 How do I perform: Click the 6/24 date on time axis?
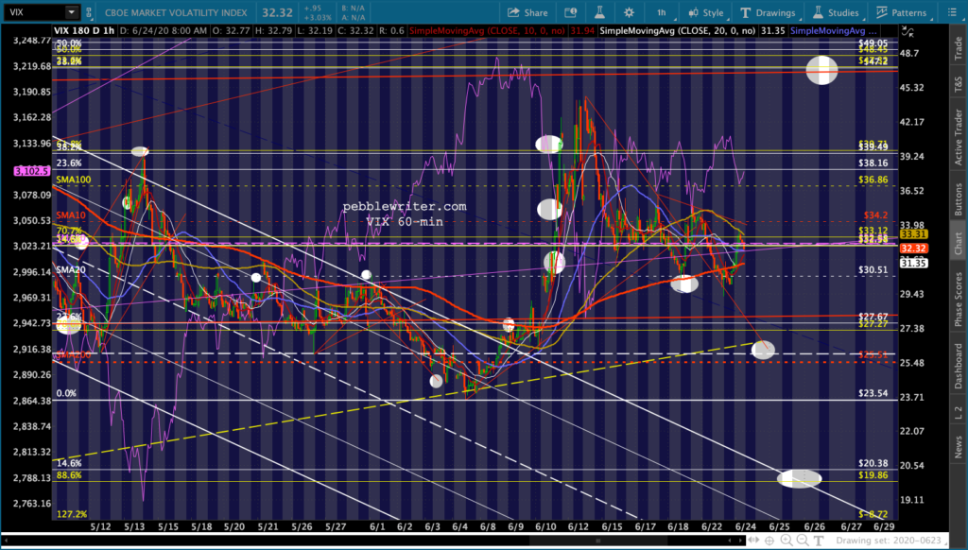[x=746, y=526]
